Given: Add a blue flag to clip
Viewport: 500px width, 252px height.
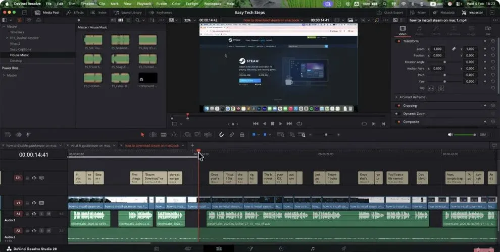Looking at the screenshot, I should [x=254, y=135].
